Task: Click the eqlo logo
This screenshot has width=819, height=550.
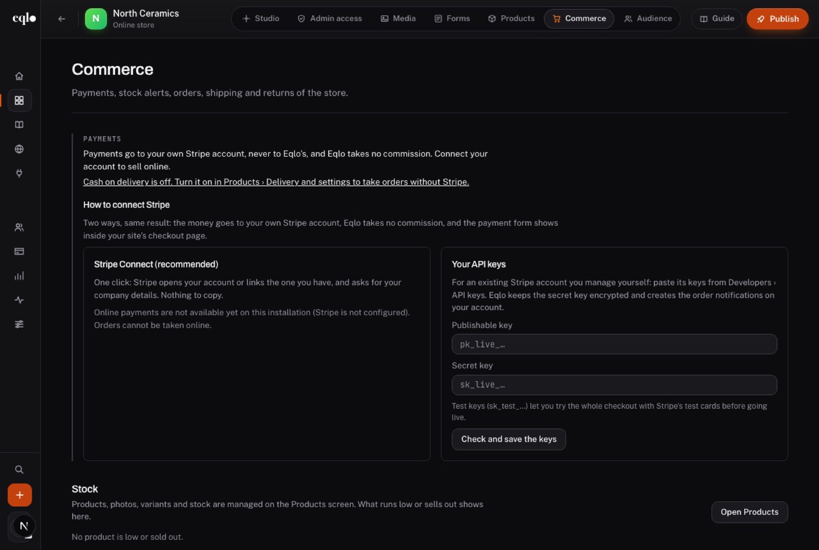Action: coord(24,18)
